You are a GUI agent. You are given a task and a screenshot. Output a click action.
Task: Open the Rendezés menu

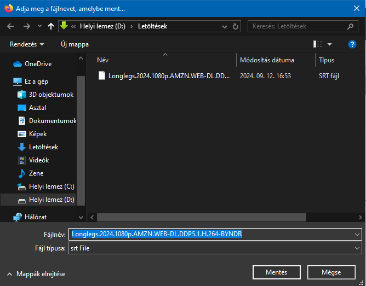click(x=27, y=44)
